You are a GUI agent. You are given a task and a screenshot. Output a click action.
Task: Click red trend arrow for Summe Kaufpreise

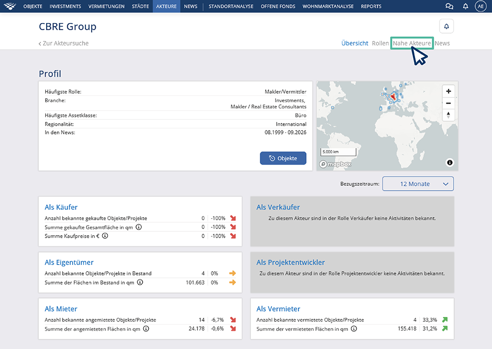point(233,236)
